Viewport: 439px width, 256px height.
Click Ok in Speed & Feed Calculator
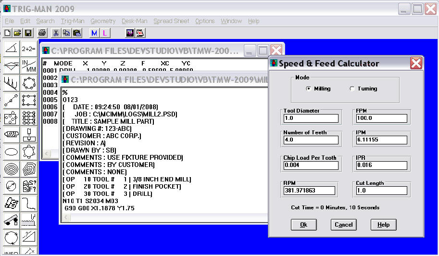tap(304, 225)
